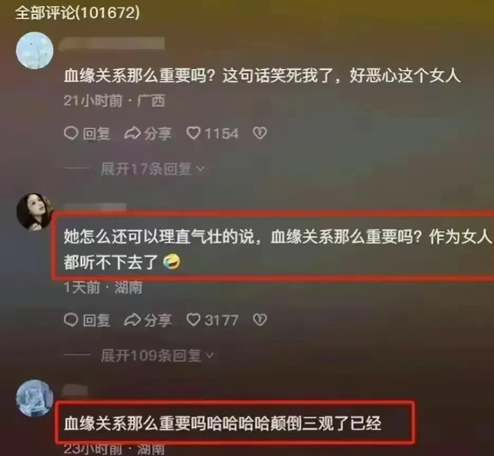Viewport: 494px width, 456px height.
Task: Tap the comment text ending 好恶心这个女人
Action: coord(262,76)
